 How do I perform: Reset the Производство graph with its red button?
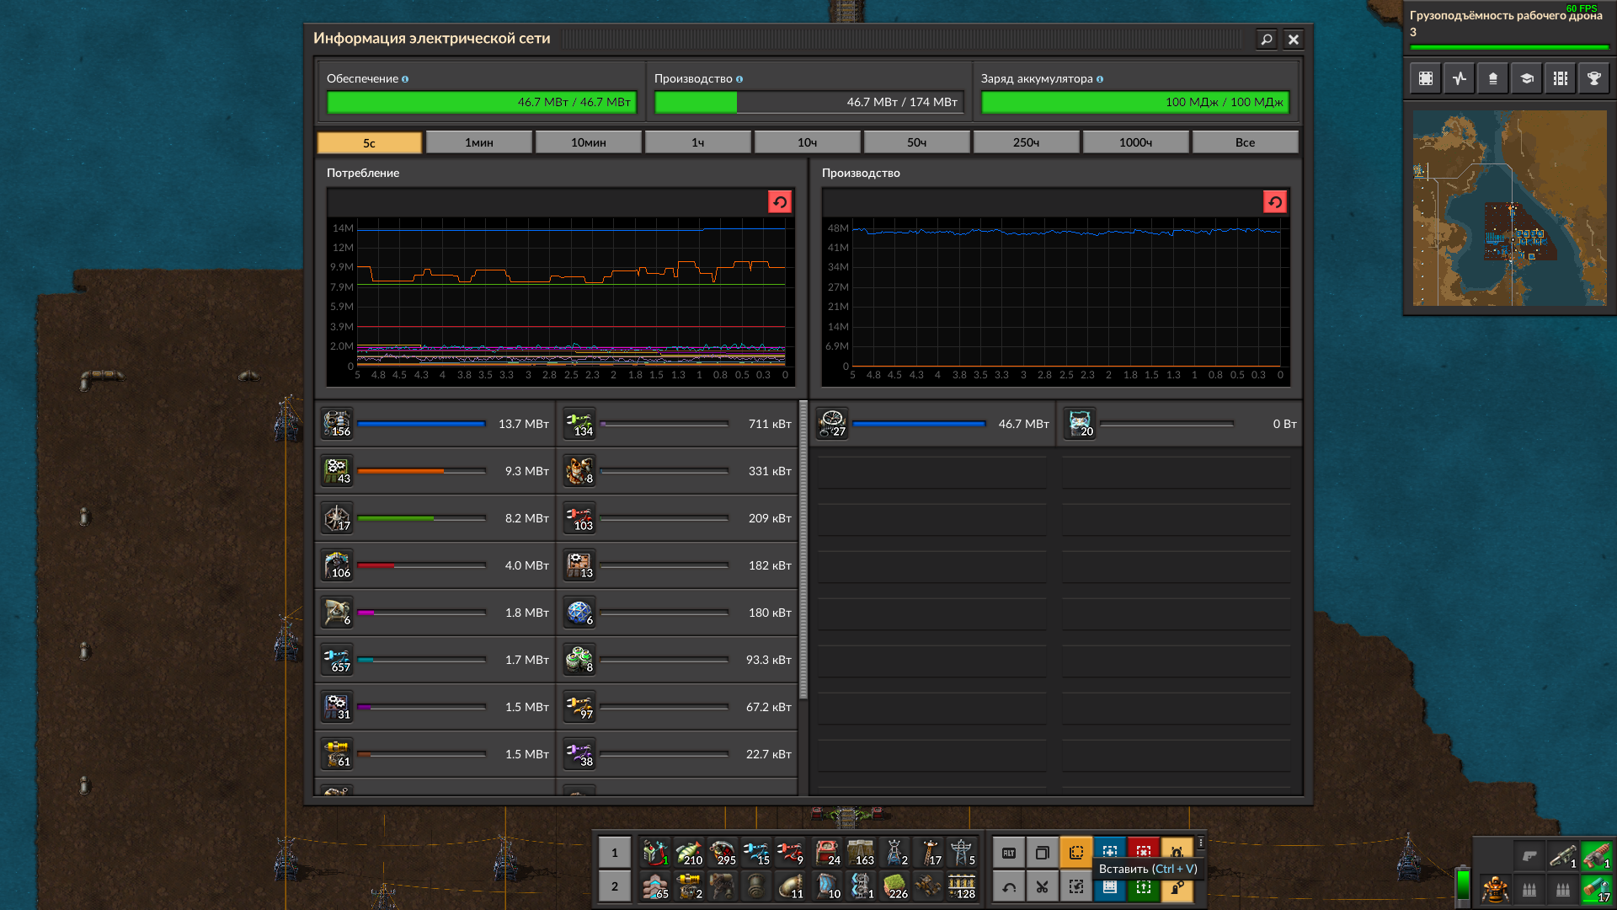click(x=1275, y=202)
